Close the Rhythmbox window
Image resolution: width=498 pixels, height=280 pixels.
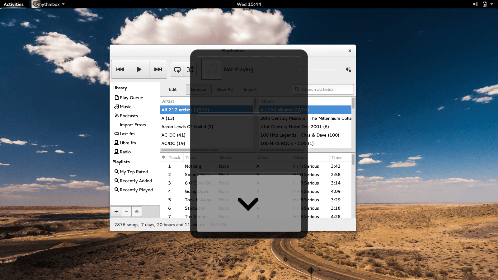[x=350, y=51]
